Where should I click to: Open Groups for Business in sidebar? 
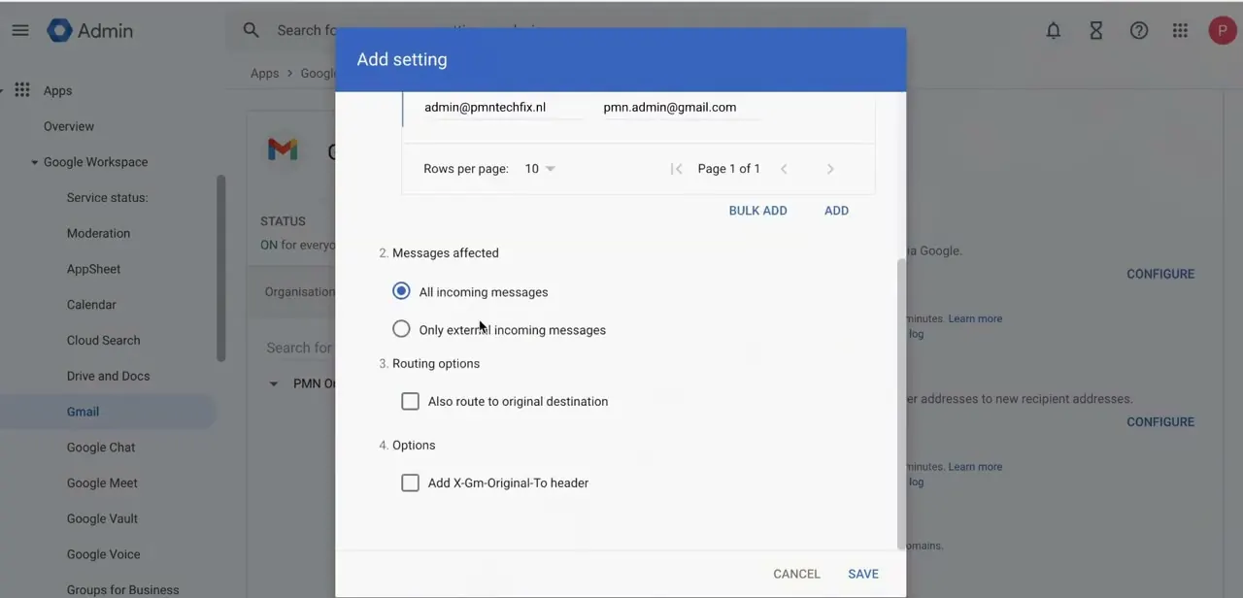pyautogui.click(x=123, y=589)
